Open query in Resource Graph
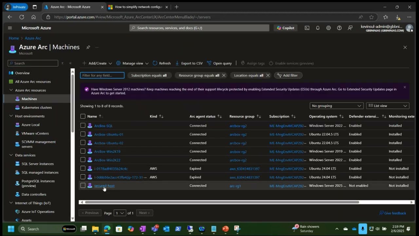The height and width of the screenshot is (236, 419). [219, 63]
